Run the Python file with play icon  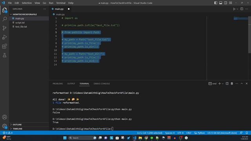click(234, 9)
